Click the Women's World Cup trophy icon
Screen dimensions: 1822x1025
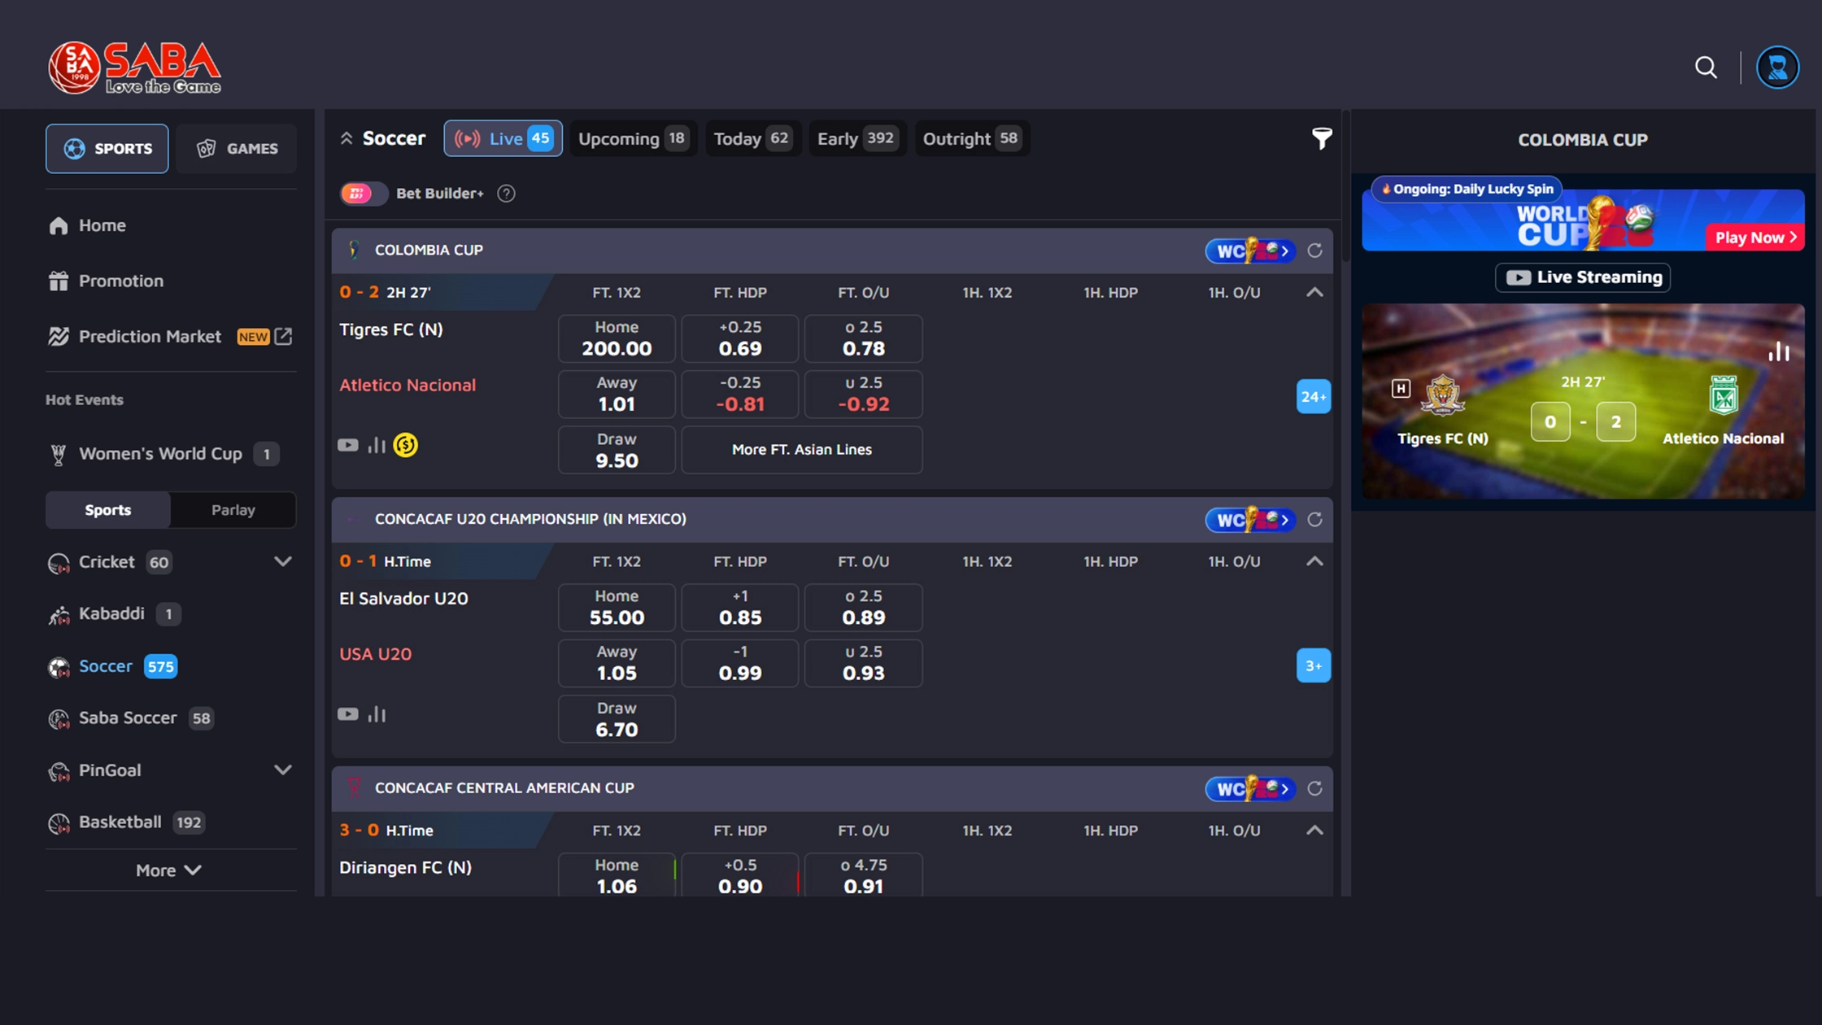click(x=58, y=454)
